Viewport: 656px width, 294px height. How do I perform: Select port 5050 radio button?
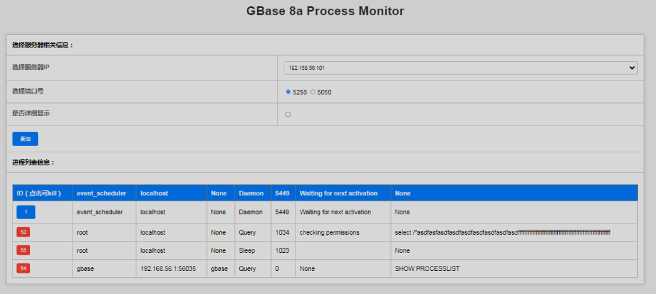click(x=313, y=92)
